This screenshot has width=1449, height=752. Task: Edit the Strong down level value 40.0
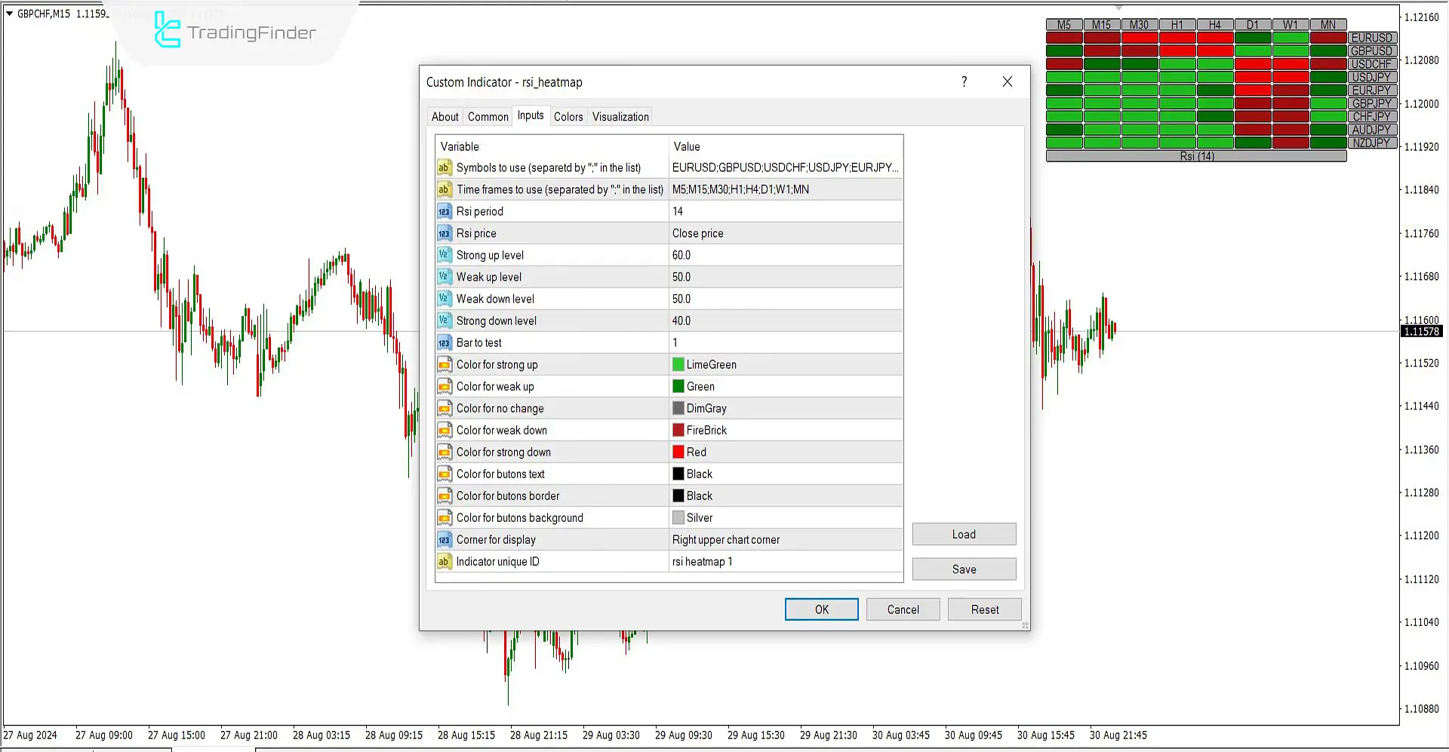[x=785, y=321]
